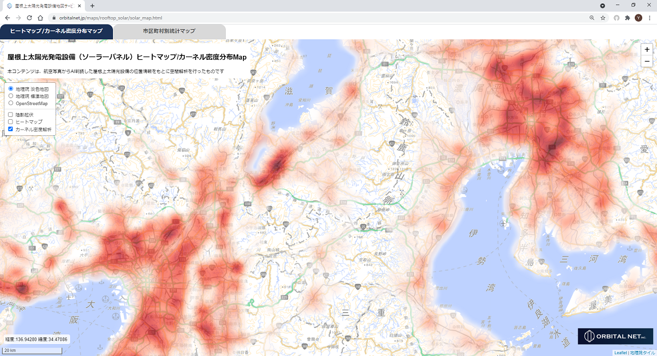
Task: Select the 地理院 標準地図 base map
Action: click(11, 96)
